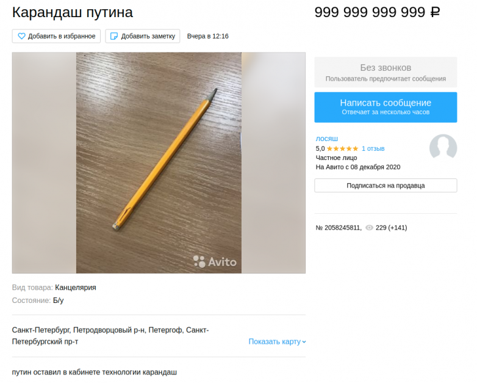This screenshot has width=477, height=383.
Task: Open seller profile link лосяш
Action: click(327, 139)
